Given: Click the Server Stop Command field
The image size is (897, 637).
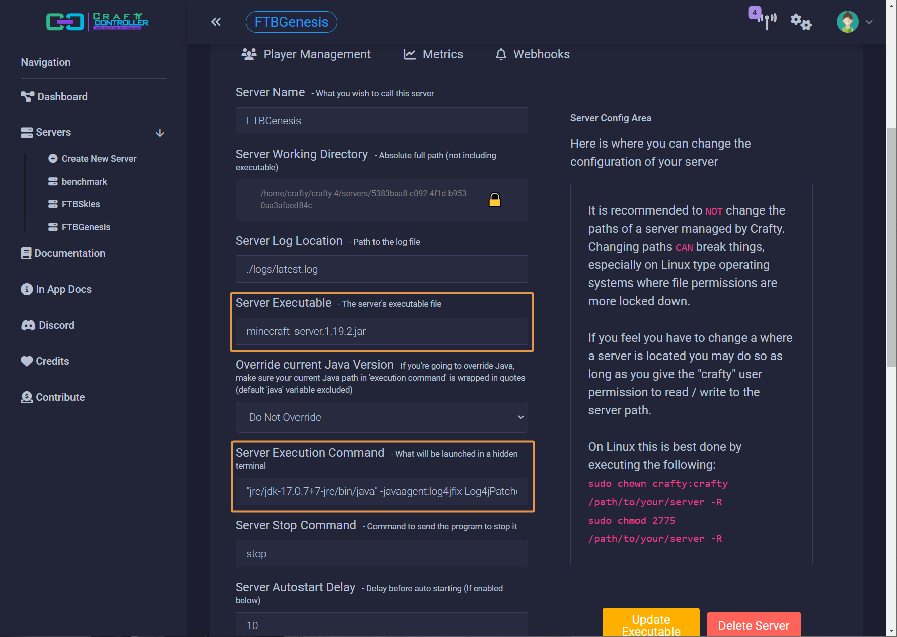Looking at the screenshot, I should pyautogui.click(x=382, y=554).
